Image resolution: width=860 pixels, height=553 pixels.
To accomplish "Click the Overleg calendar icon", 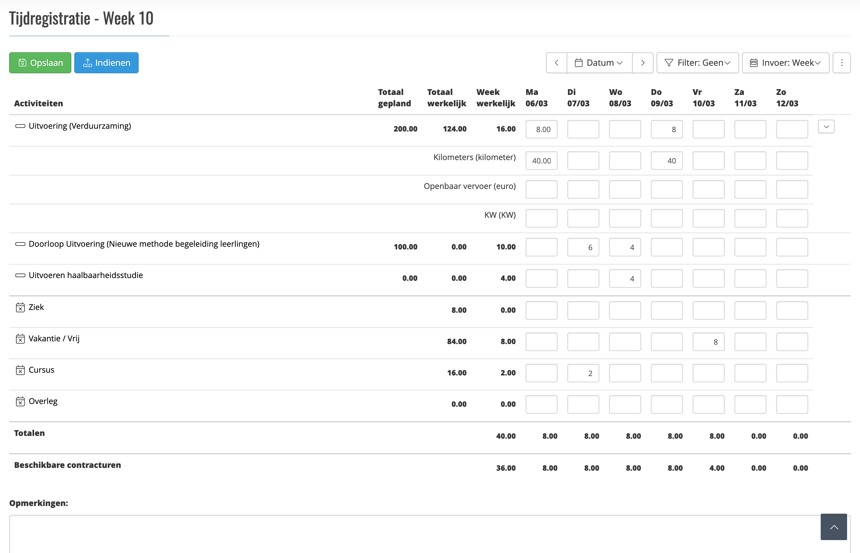I will (20, 402).
